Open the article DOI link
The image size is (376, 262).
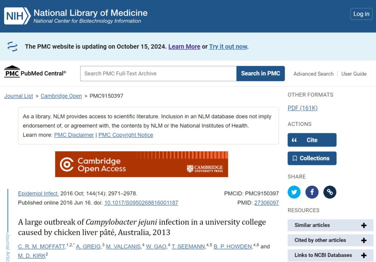click(x=141, y=203)
